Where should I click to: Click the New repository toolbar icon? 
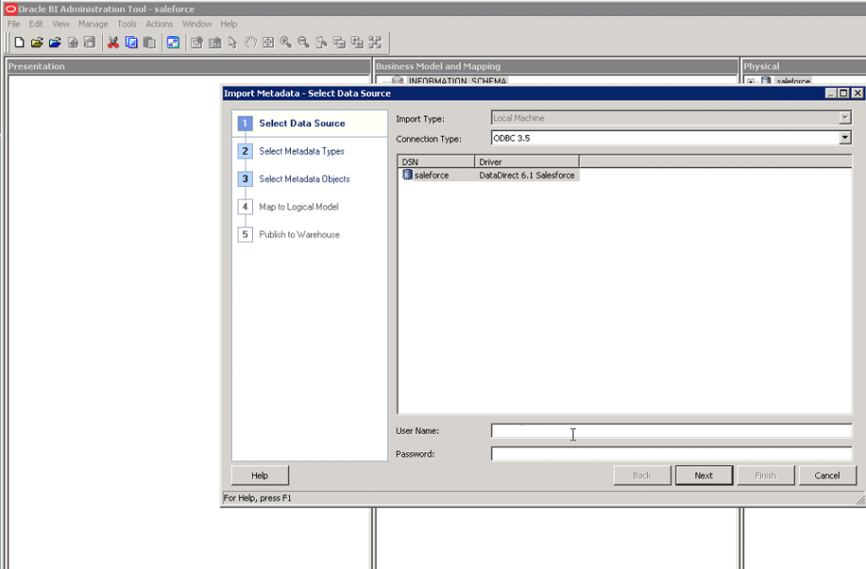[19, 42]
